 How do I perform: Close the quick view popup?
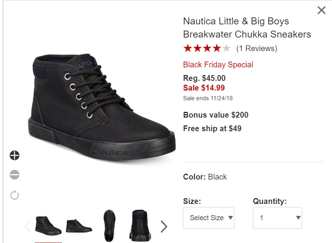click(322, 10)
